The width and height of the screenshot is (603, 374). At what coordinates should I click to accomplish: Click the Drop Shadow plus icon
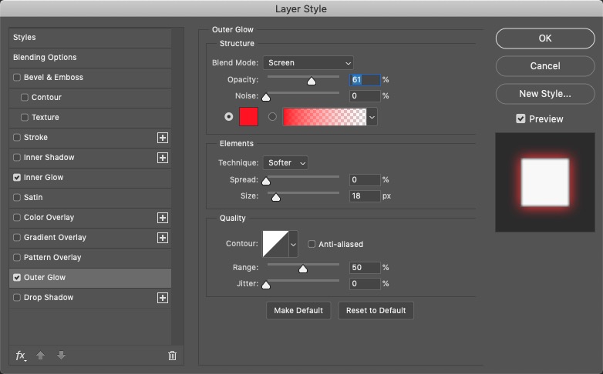click(163, 298)
